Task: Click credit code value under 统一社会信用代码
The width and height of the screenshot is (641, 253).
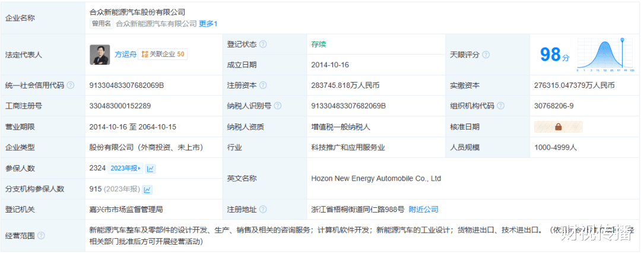Action: click(x=127, y=86)
